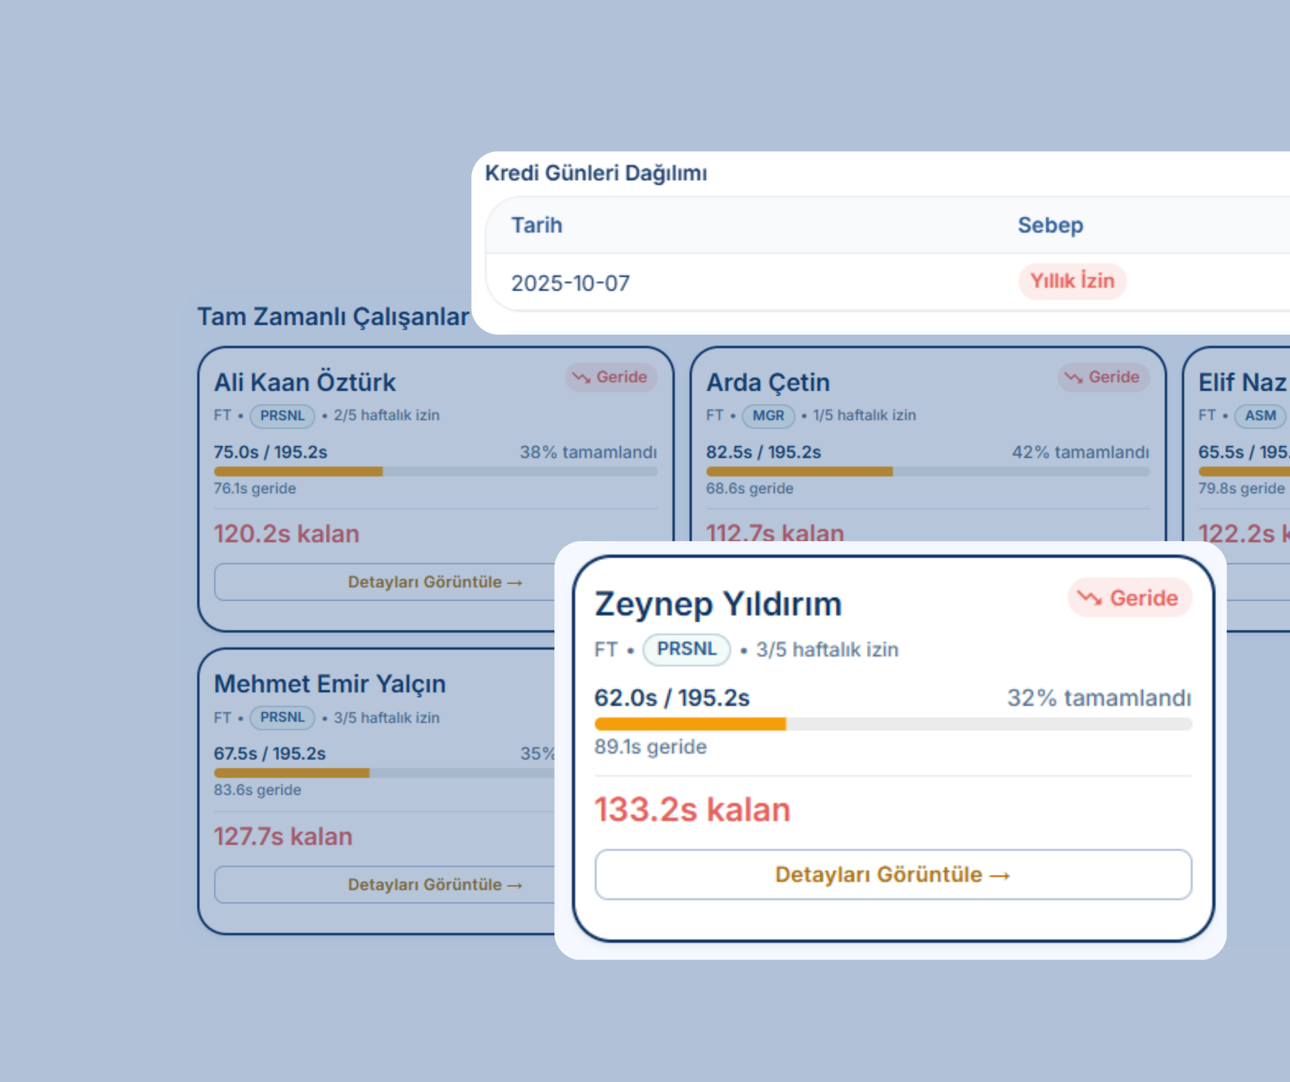This screenshot has height=1082, width=1290.
Task: Click 82.5s / 195.2s value
Action: click(764, 452)
